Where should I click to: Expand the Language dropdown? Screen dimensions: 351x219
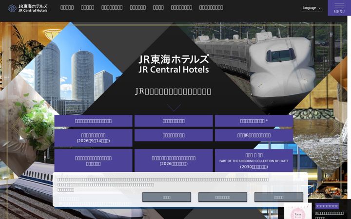pyautogui.click(x=312, y=8)
